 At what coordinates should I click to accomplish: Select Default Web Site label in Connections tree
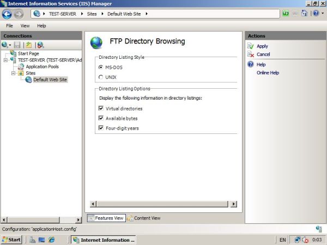[50, 79]
